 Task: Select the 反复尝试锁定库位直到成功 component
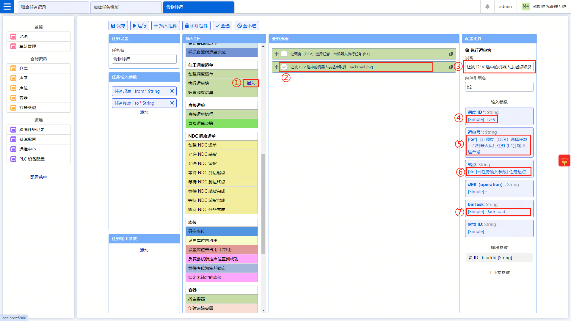(222, 259)
